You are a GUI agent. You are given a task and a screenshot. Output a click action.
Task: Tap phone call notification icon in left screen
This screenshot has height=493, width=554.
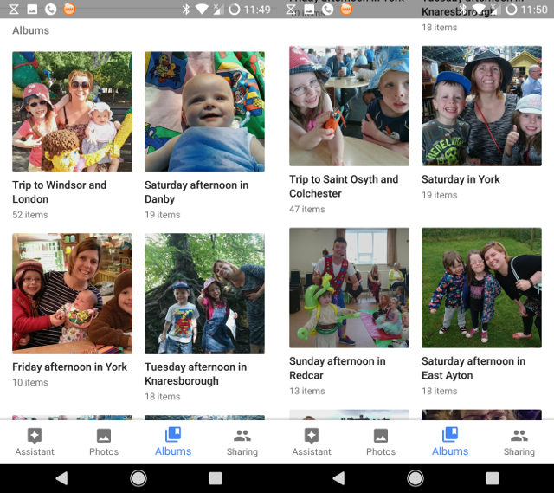point(50,10)
